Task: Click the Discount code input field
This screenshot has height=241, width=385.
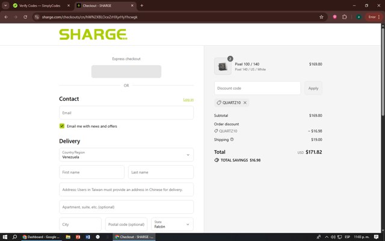Action: (x=257, y=89)
